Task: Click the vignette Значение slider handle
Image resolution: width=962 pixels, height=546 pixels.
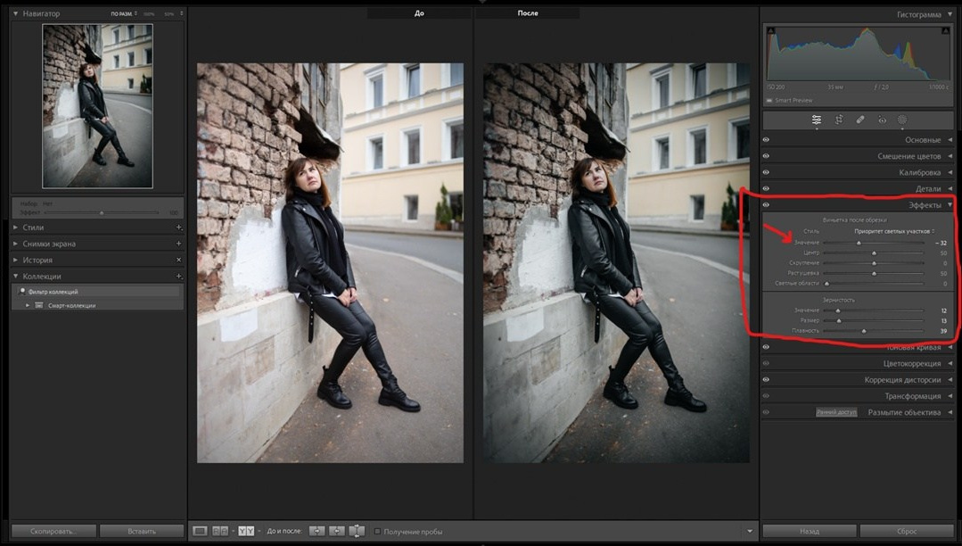Action: (x=859, y=243)
